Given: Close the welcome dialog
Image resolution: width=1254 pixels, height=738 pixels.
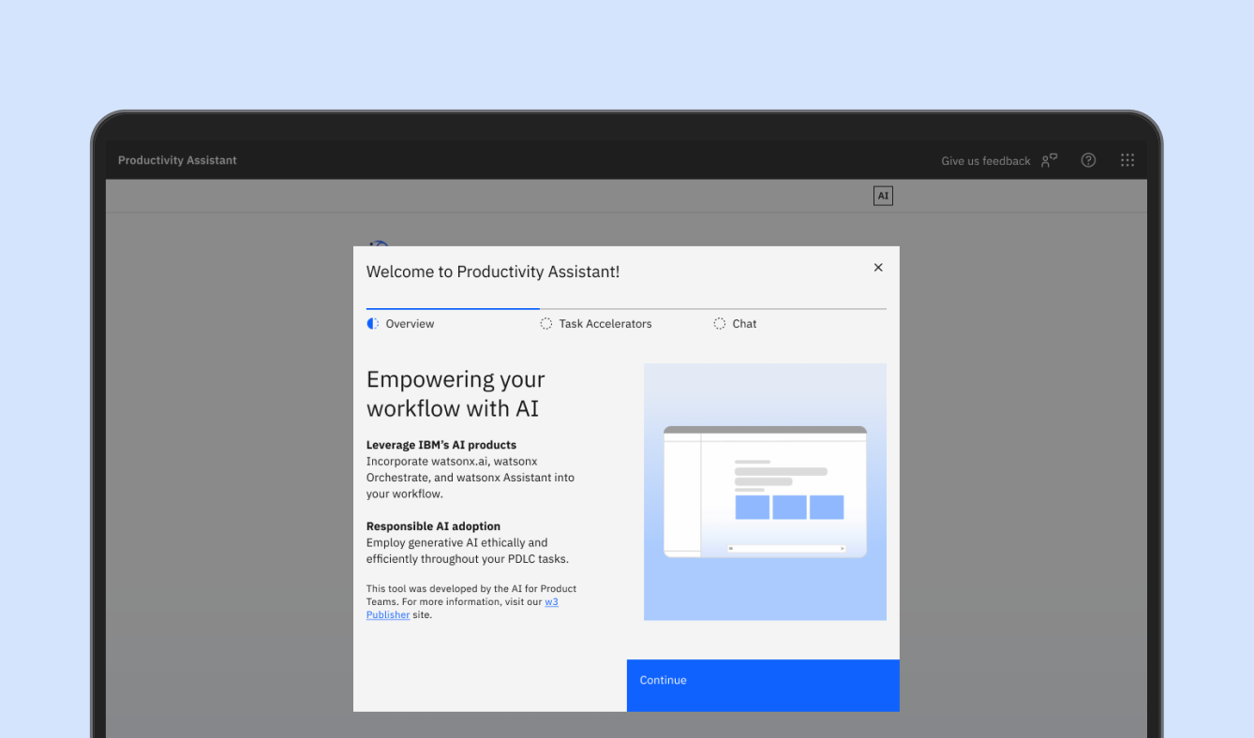Looking at the screenshot, I should tap(878, 268).
